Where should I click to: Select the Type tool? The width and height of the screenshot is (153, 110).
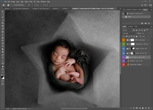[3, 58]
